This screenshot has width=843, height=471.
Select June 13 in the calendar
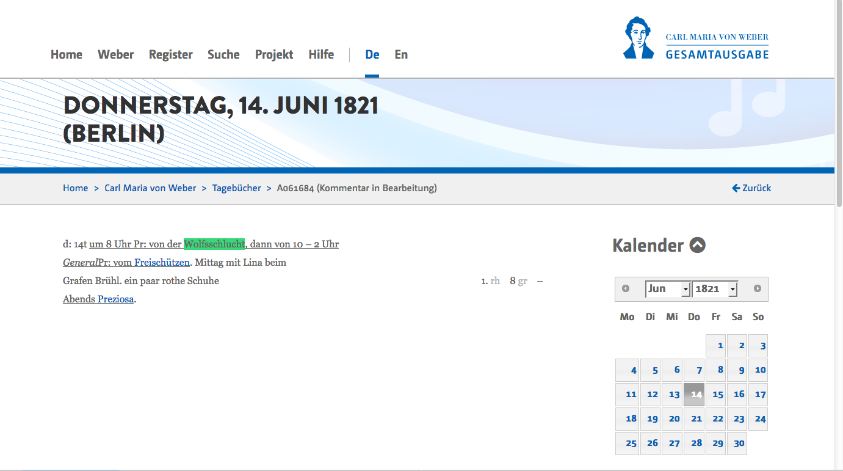pyautogui.click(x=673, y=395)
